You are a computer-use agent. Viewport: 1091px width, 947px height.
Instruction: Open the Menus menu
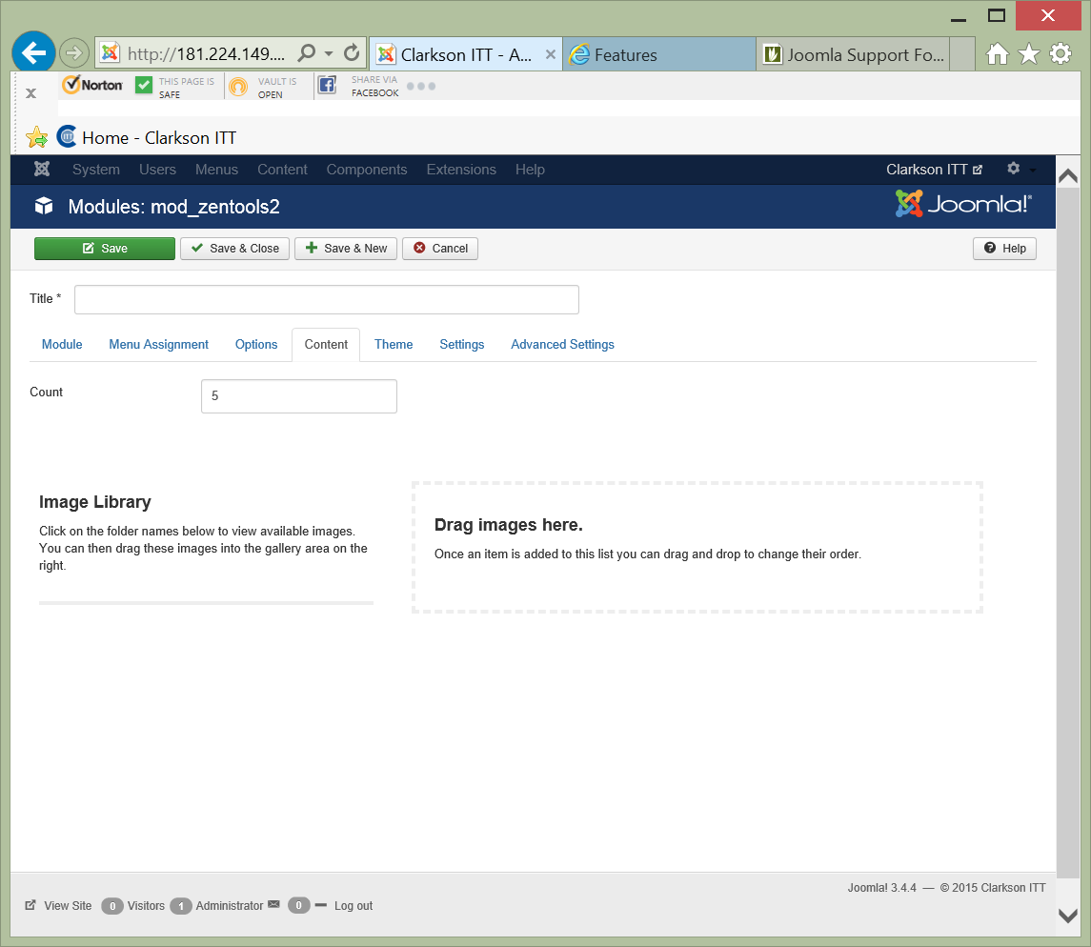click(216, 170)
